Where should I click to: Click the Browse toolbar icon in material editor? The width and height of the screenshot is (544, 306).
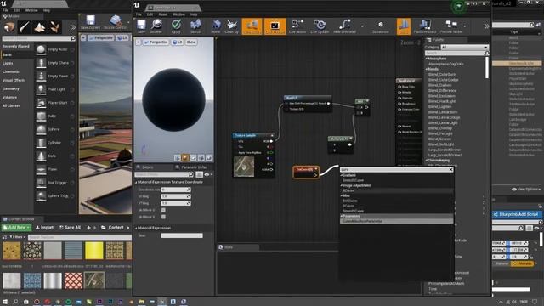(156, 26)
